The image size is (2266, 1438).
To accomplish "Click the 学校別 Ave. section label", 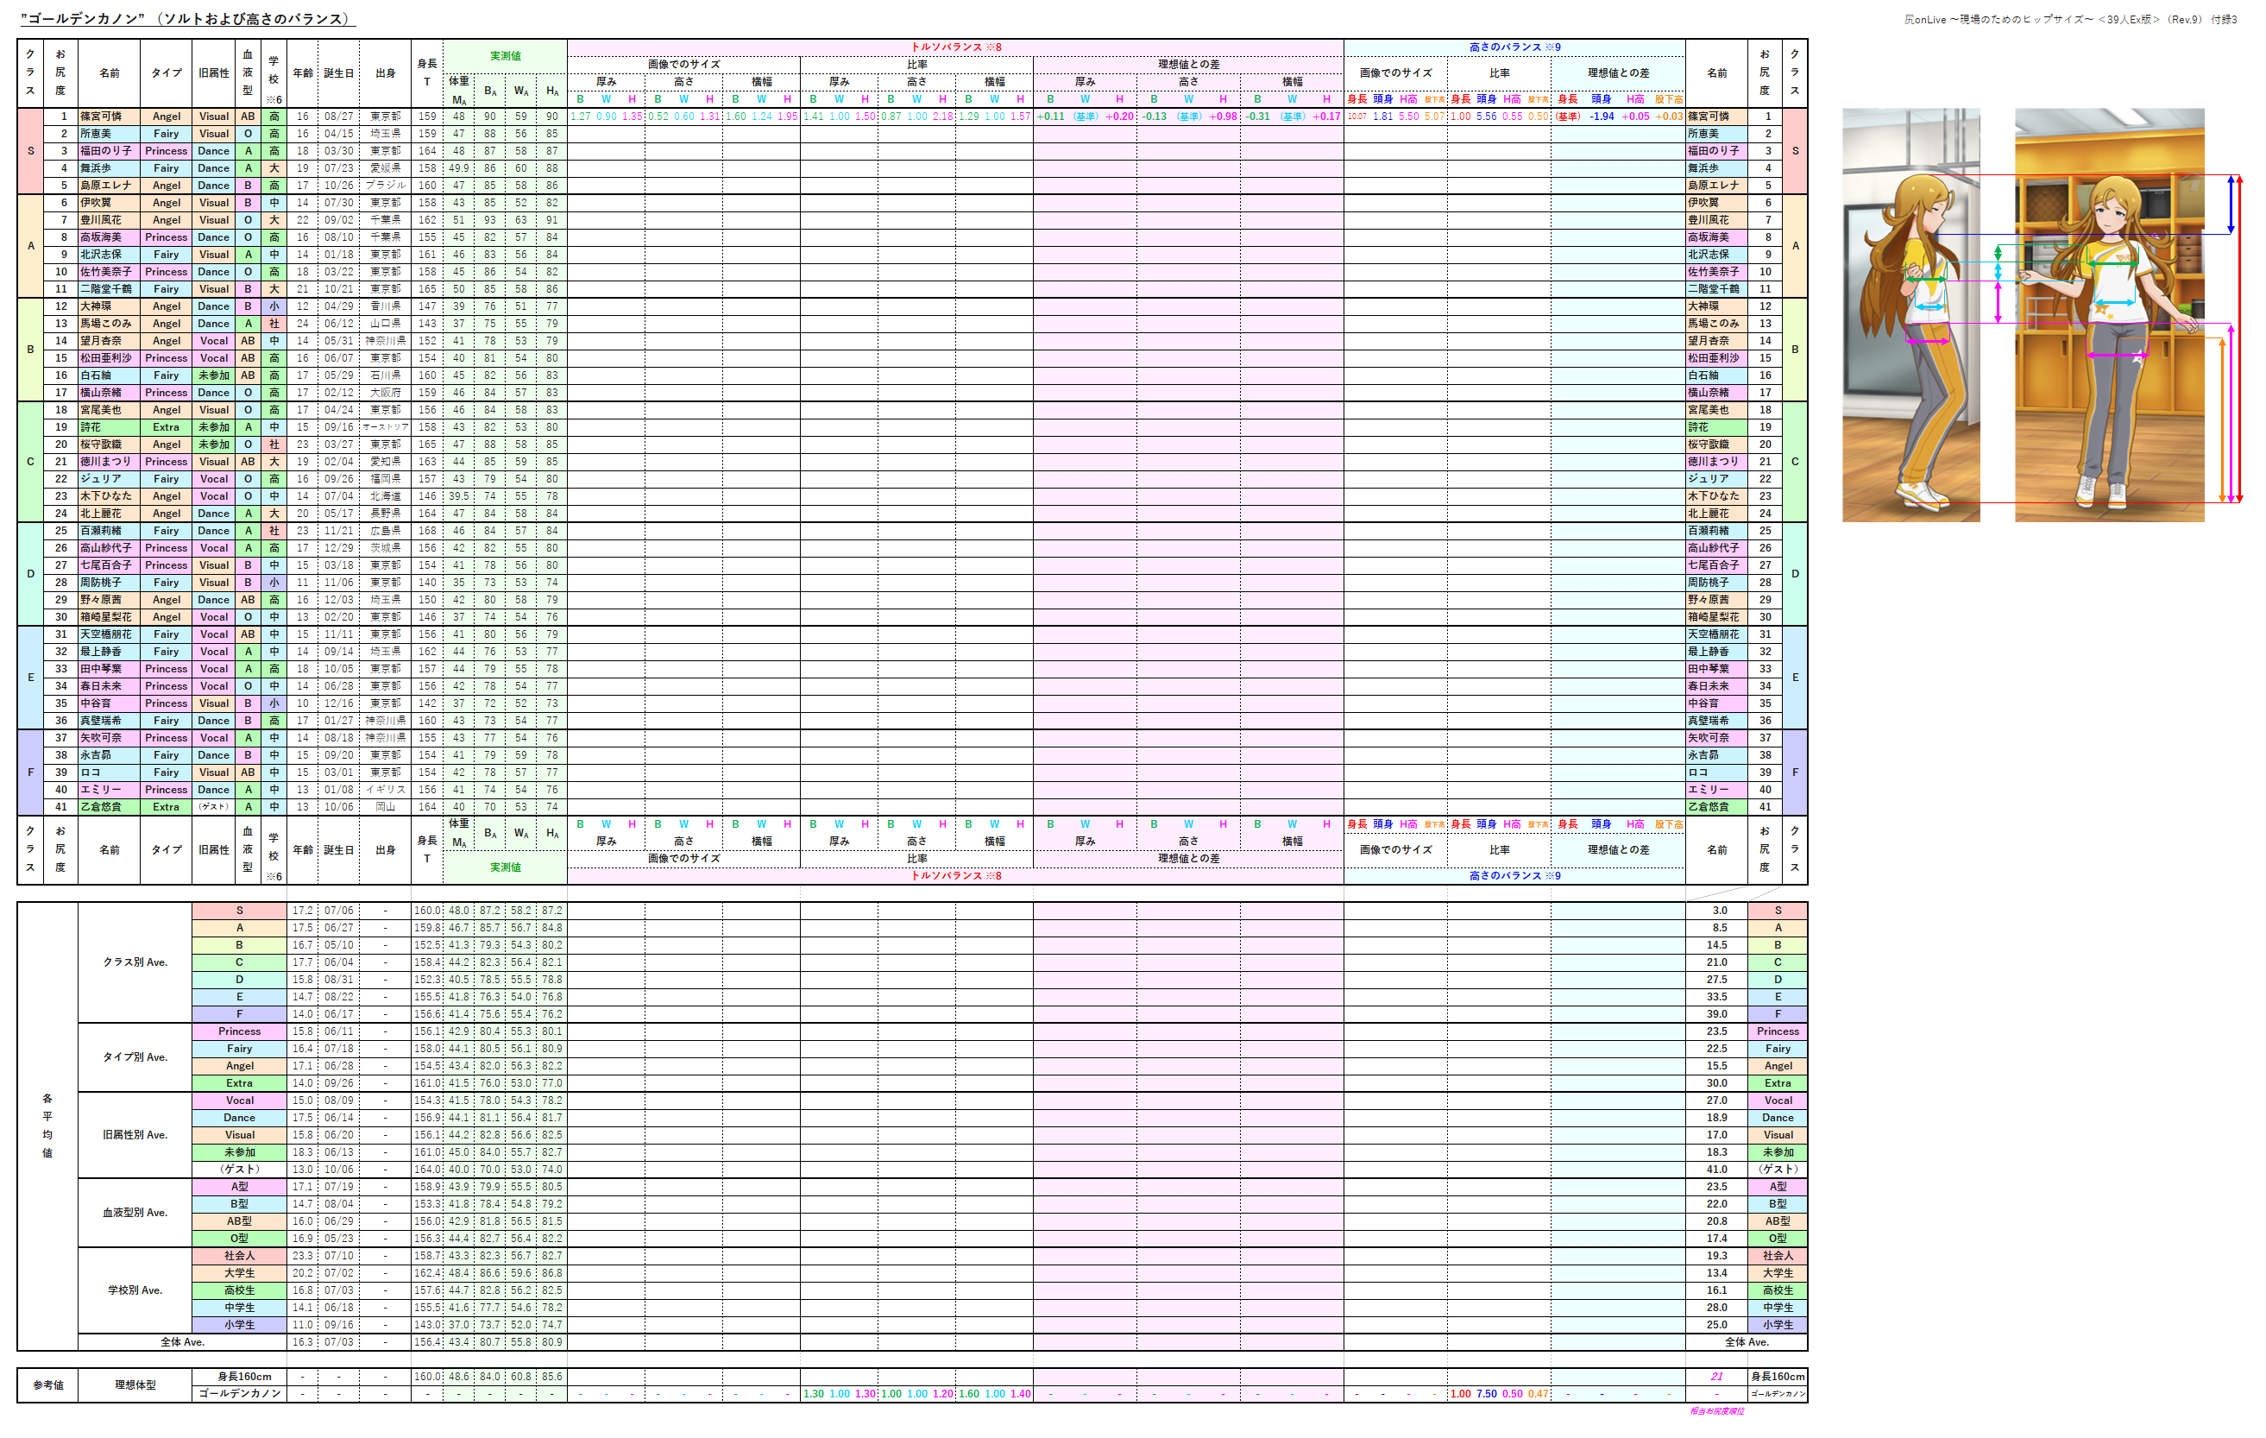I will [135, 1290].
